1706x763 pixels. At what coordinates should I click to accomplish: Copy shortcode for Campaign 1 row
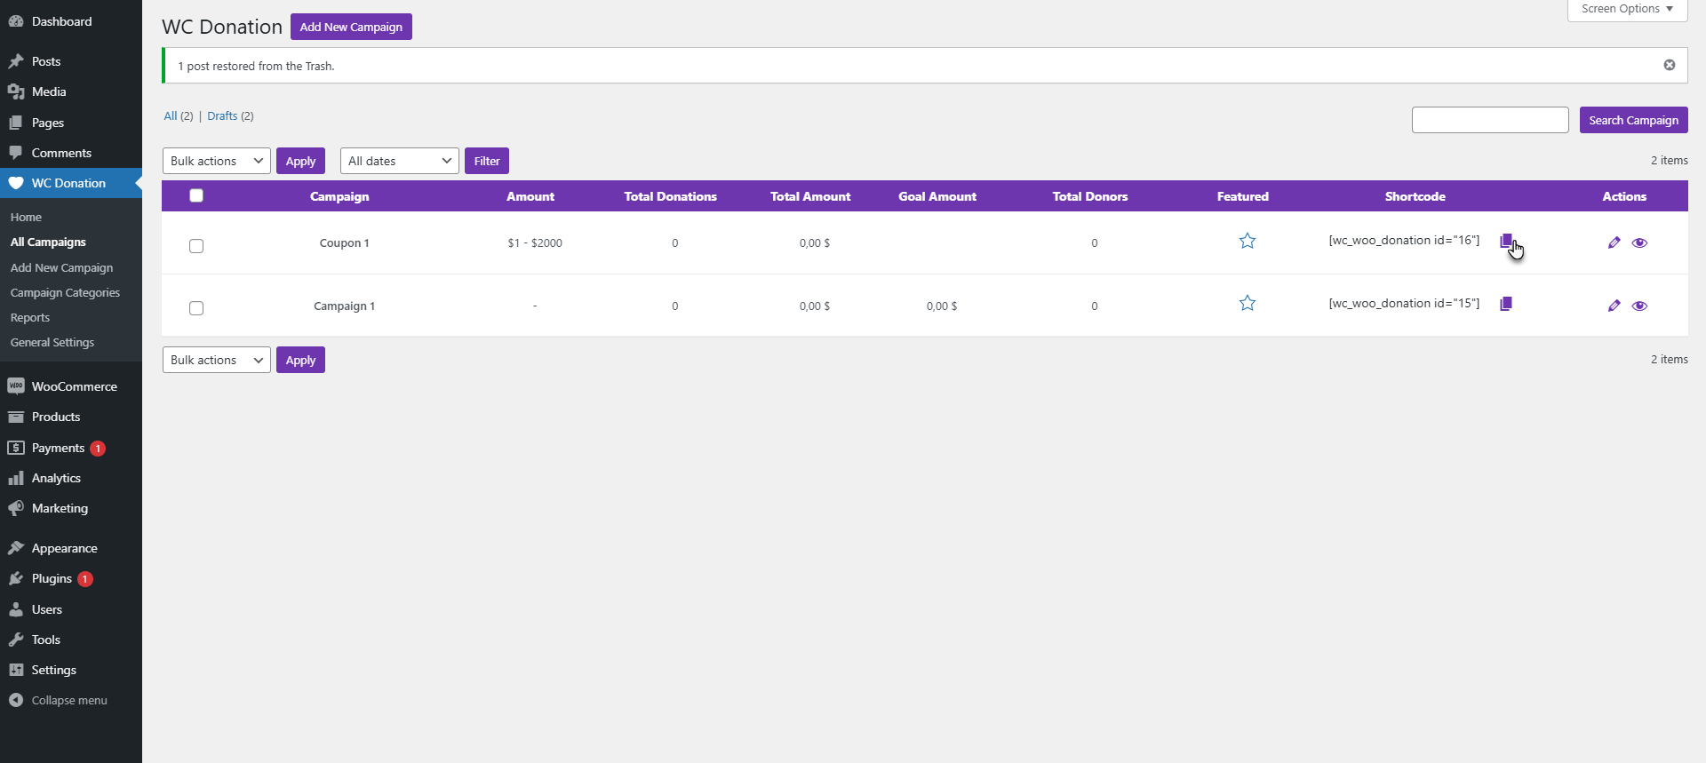point(1505,304)
